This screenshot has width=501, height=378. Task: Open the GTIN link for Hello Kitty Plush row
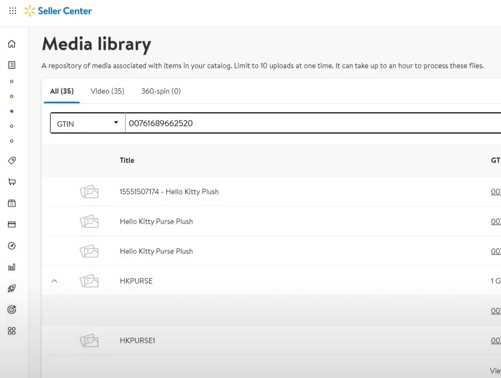pos(496,191)
